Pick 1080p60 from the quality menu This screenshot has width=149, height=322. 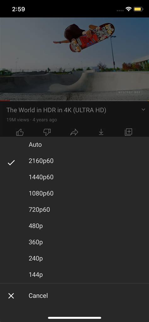[74, 194]
